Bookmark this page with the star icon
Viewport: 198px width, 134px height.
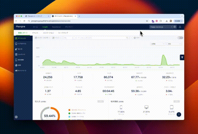click(x=147, y=21)
